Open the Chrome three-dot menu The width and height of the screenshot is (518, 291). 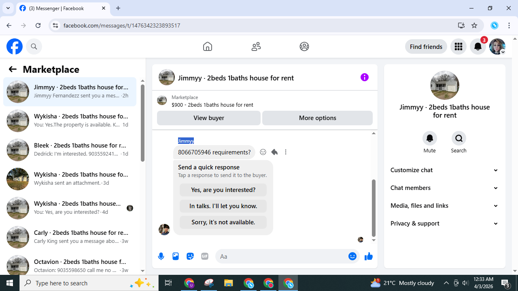coord(509,25)
